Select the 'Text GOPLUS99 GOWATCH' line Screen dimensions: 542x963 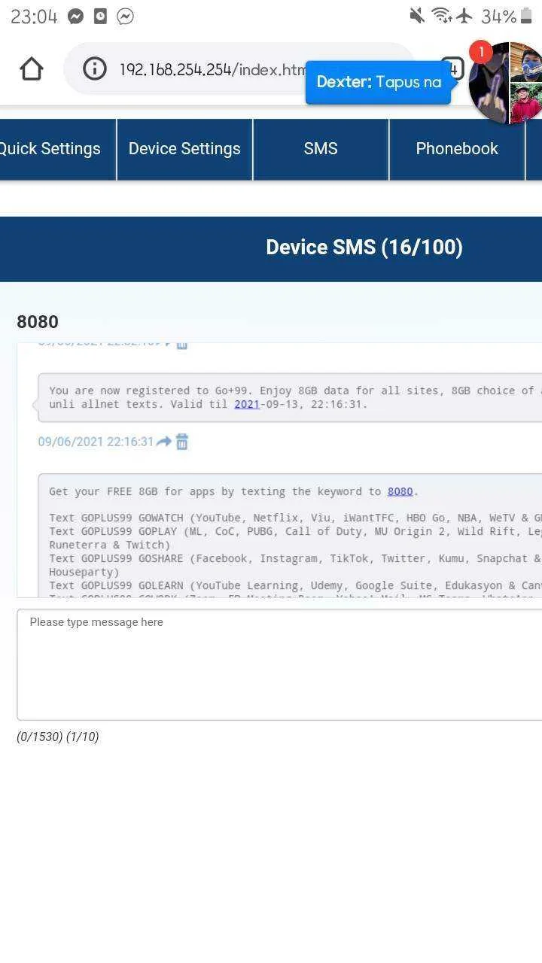point(295,518)
